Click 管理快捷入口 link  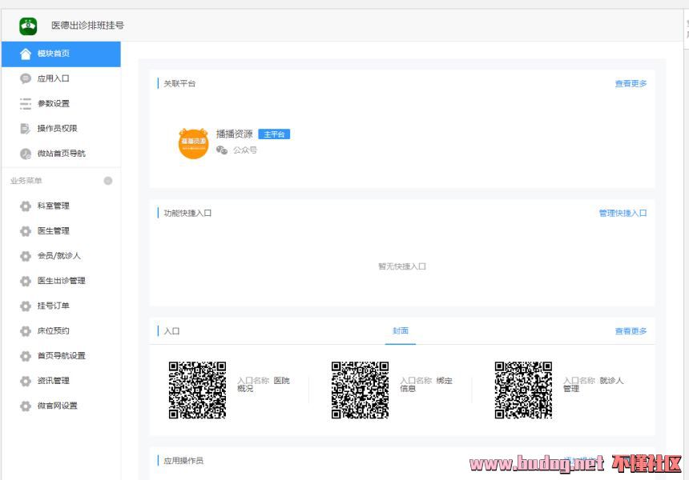click(623, 214)
